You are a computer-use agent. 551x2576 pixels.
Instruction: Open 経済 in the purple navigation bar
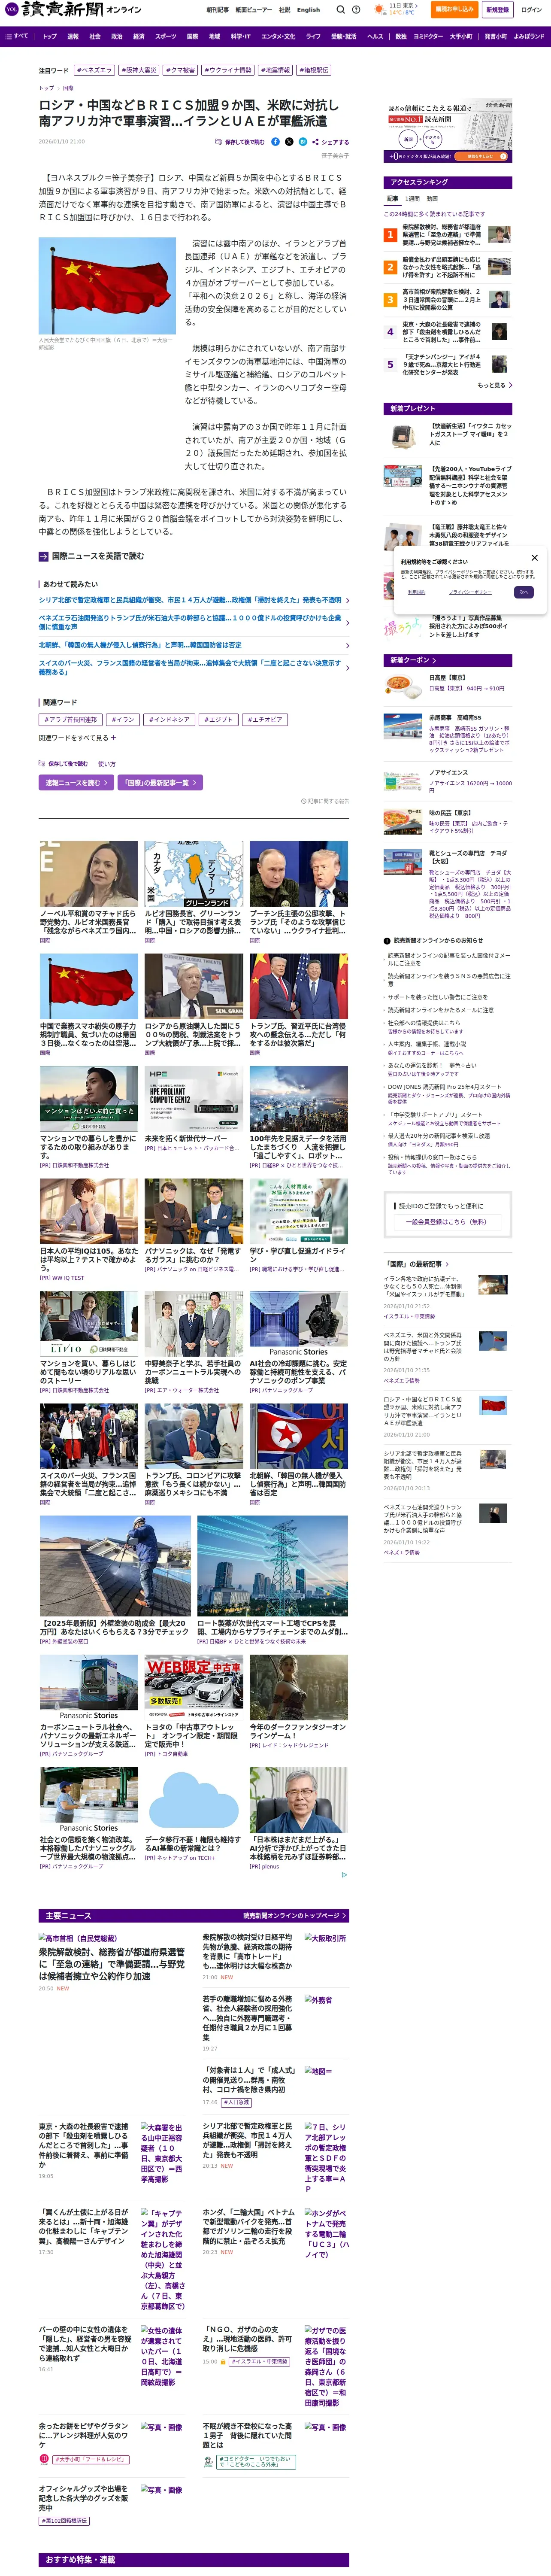139,36
